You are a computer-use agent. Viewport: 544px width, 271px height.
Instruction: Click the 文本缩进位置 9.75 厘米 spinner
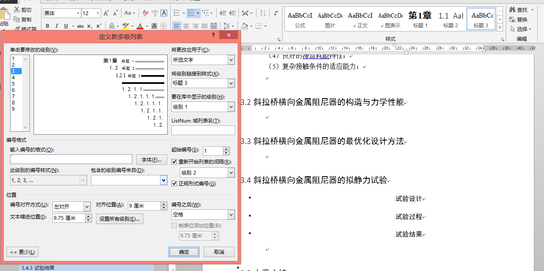[x=88, y=218]
